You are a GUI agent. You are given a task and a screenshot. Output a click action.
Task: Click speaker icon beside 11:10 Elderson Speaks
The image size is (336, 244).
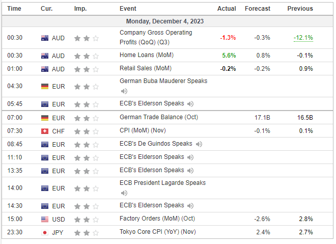coord(190,157)
